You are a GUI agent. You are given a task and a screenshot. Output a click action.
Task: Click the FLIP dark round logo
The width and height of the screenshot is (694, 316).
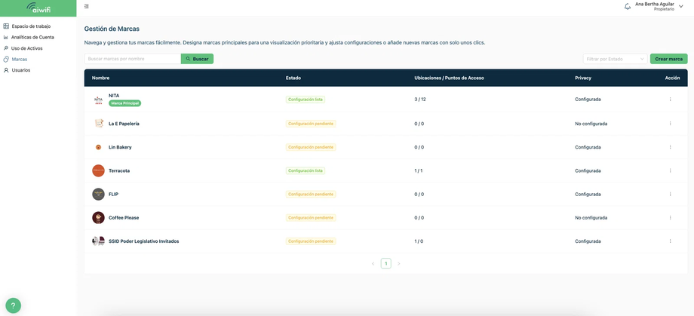coord(98,194)
